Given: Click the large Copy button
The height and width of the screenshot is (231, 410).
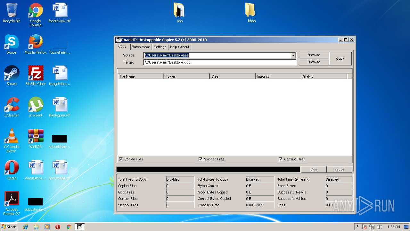Looking at the screenshot, I should [340, 58].
